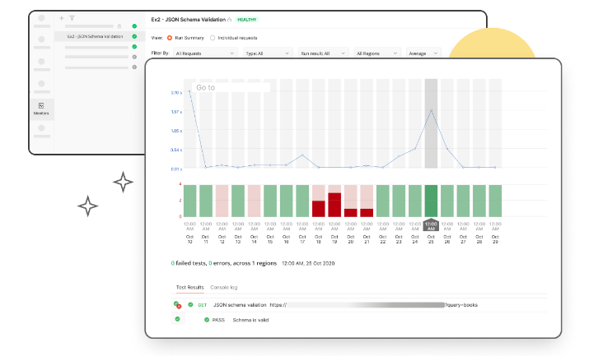Click the request URL ending in ?query=books
This screenshot has width=603, height=356.
coord(373,305)
